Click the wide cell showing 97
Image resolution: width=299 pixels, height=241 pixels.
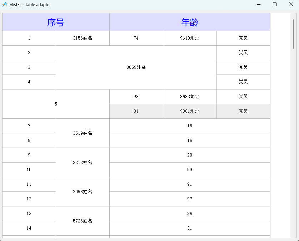(x=190, y=199)
